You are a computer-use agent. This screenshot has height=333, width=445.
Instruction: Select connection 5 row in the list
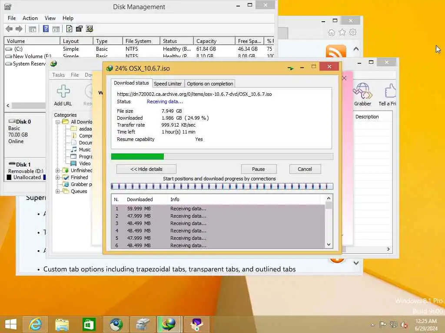pos(219,238)
